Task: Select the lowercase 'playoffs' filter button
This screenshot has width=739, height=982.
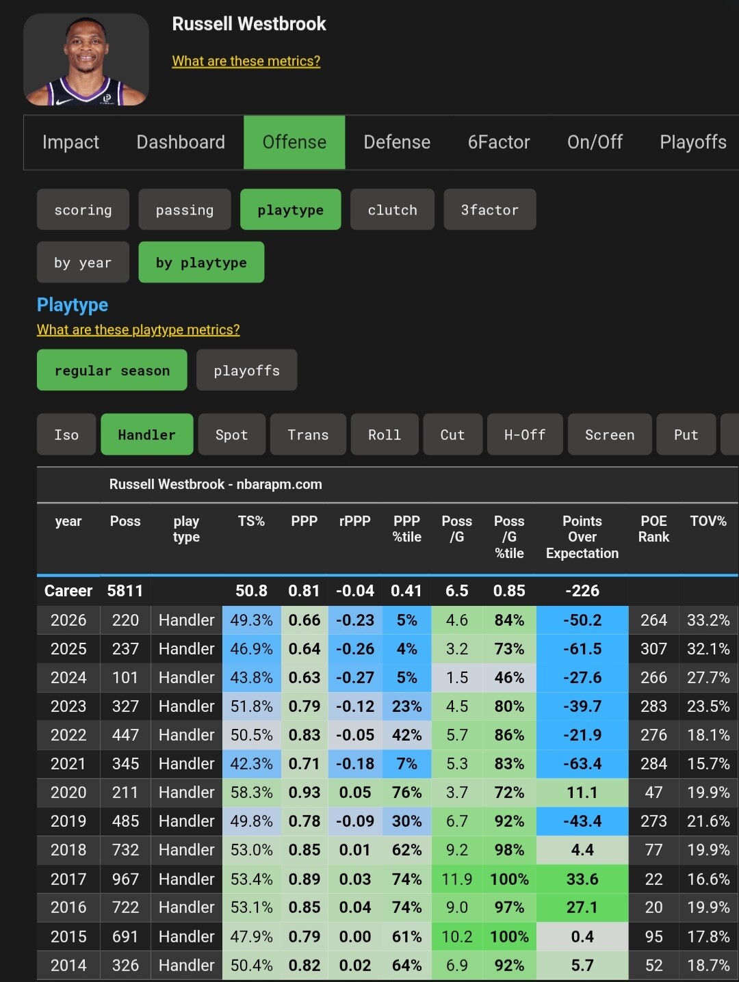Action: 247,370
